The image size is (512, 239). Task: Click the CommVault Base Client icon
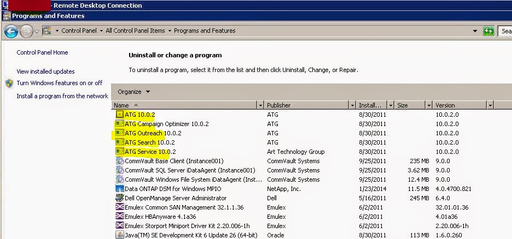(120, 161)
